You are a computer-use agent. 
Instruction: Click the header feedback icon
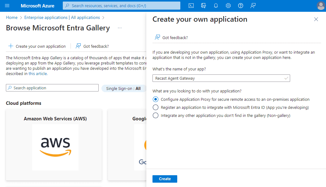click(253, 6)
